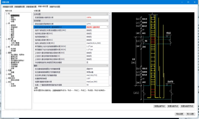Collapse the 柱 tree node
The width and height of the screenshot is (199, 119).
[x=7, y=14]
